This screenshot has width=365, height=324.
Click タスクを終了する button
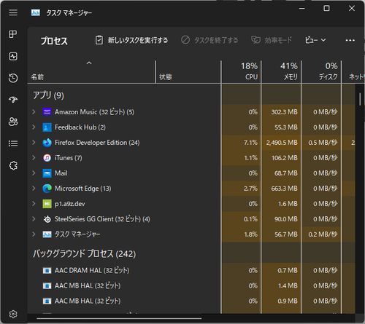coord(210,40)
